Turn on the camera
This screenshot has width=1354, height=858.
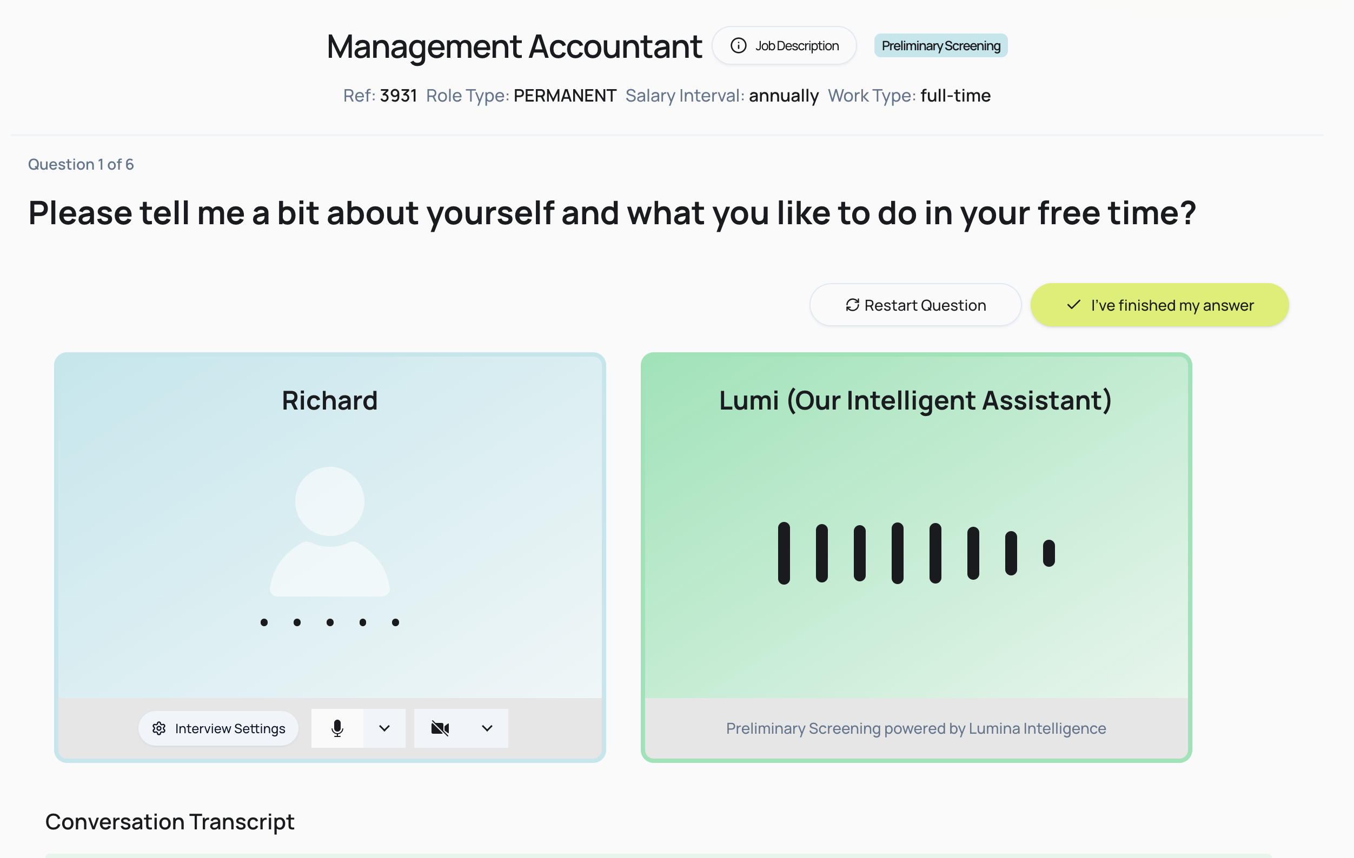click(x=440, y=728)
